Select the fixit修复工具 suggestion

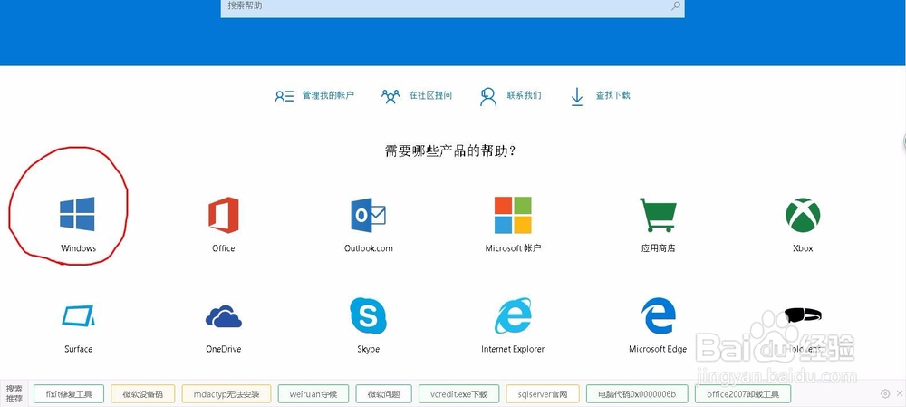pyautogui.click(x=70, y=394)
